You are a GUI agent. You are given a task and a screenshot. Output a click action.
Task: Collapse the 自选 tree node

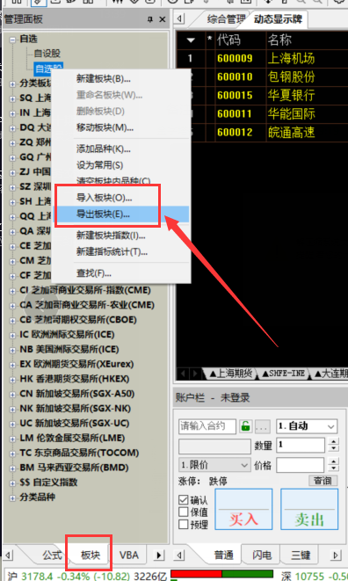(x=12, y=40)
